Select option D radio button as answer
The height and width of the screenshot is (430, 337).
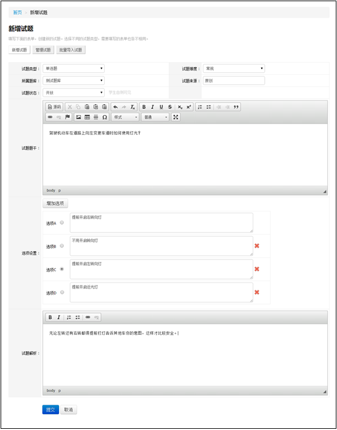click(62, 292)
